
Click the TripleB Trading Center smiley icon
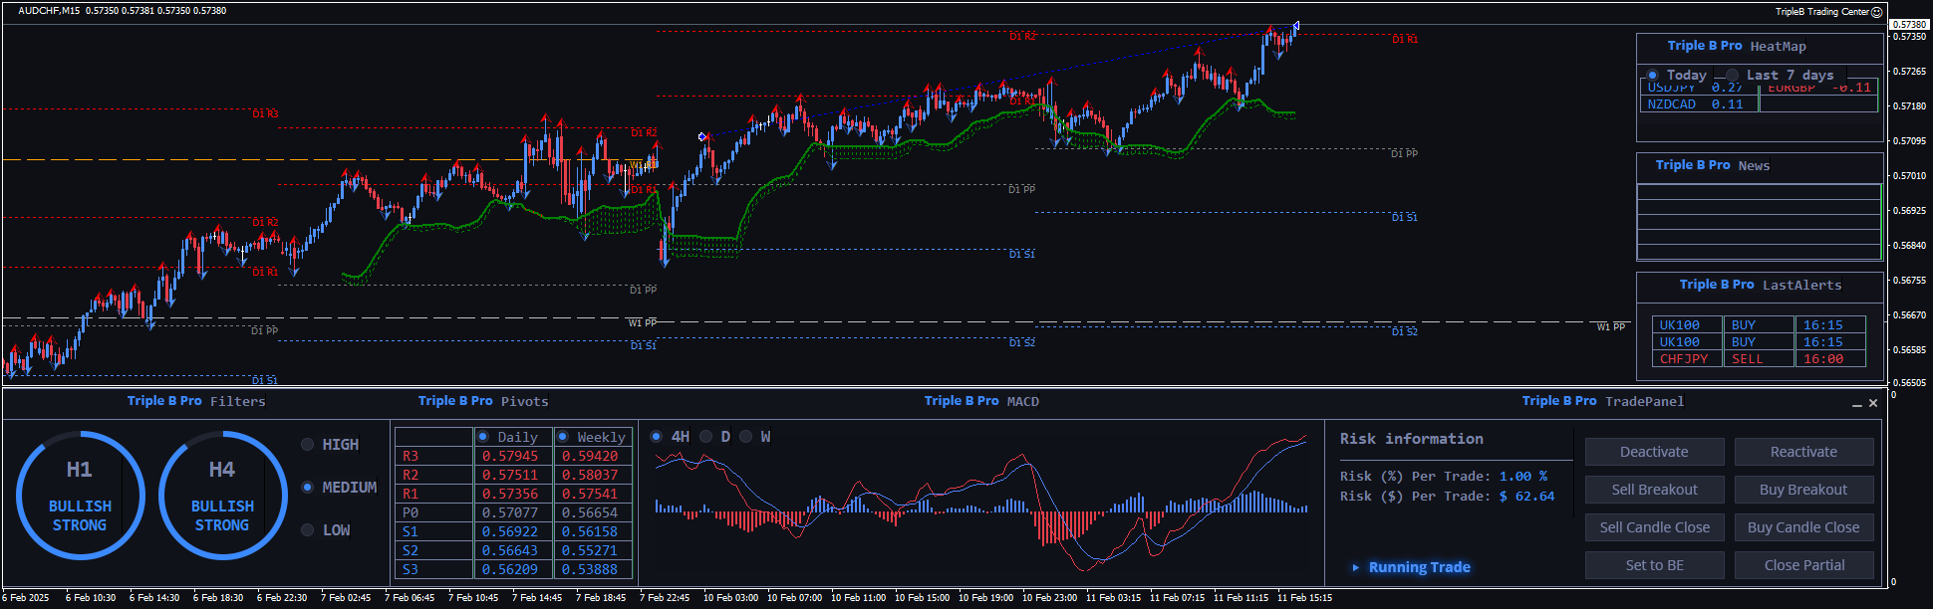(x=1877, y=12)
